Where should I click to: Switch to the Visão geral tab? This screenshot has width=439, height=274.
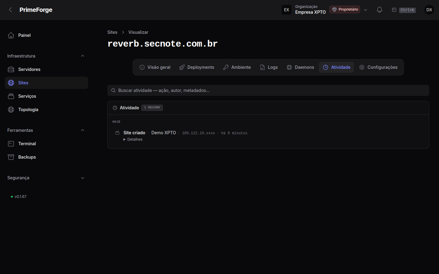tap(155, 67)
